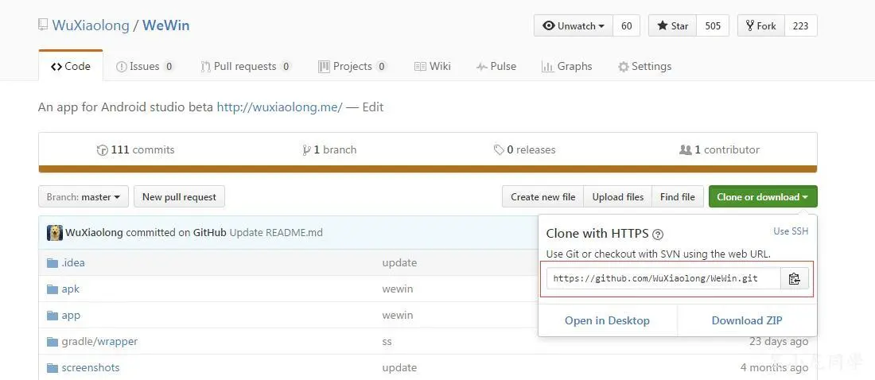This screenshot has width=875, height=380.
Task: Open the gradle/wrapper folder name
Action: [99, 342]
